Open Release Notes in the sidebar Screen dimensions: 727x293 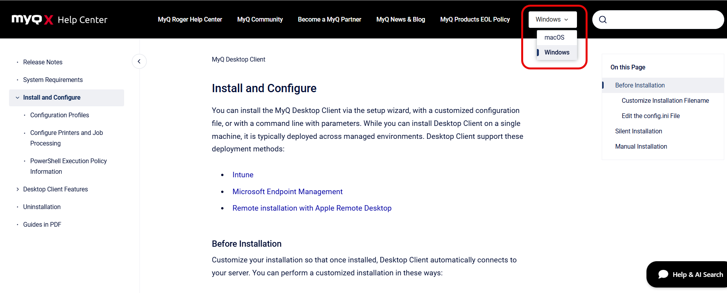(43, 62)
